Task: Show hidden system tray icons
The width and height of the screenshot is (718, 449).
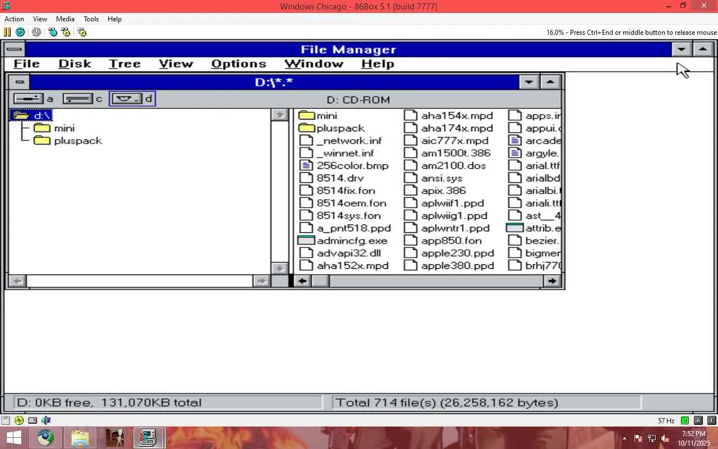Action: (x=624, y=438)
